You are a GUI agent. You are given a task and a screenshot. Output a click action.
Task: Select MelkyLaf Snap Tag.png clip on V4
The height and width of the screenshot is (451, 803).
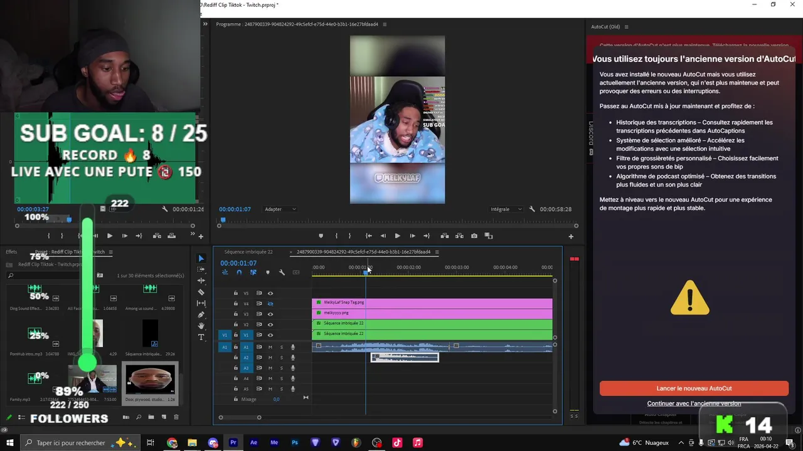coord(432,303)
